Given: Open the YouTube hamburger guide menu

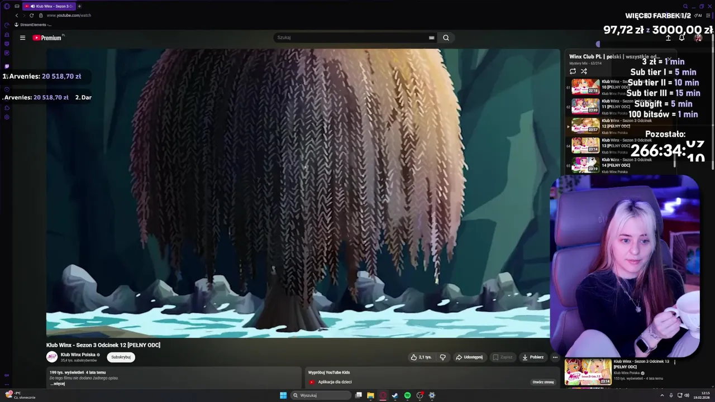Looking at the screenshot, I should 22,37.
